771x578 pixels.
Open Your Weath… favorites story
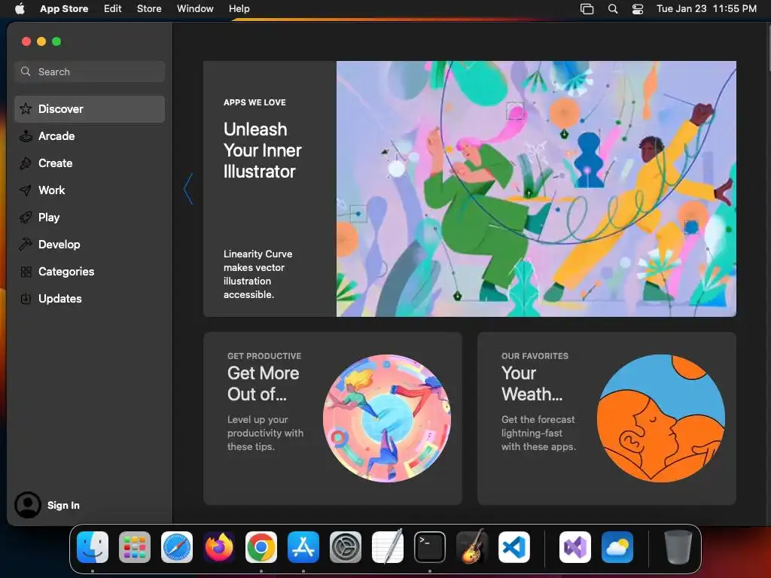pyautogui.click(x=607, y=418)
